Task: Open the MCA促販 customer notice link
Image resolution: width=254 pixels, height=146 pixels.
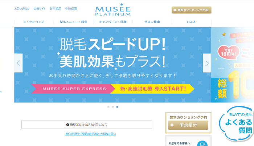Action: coord(90,134)
